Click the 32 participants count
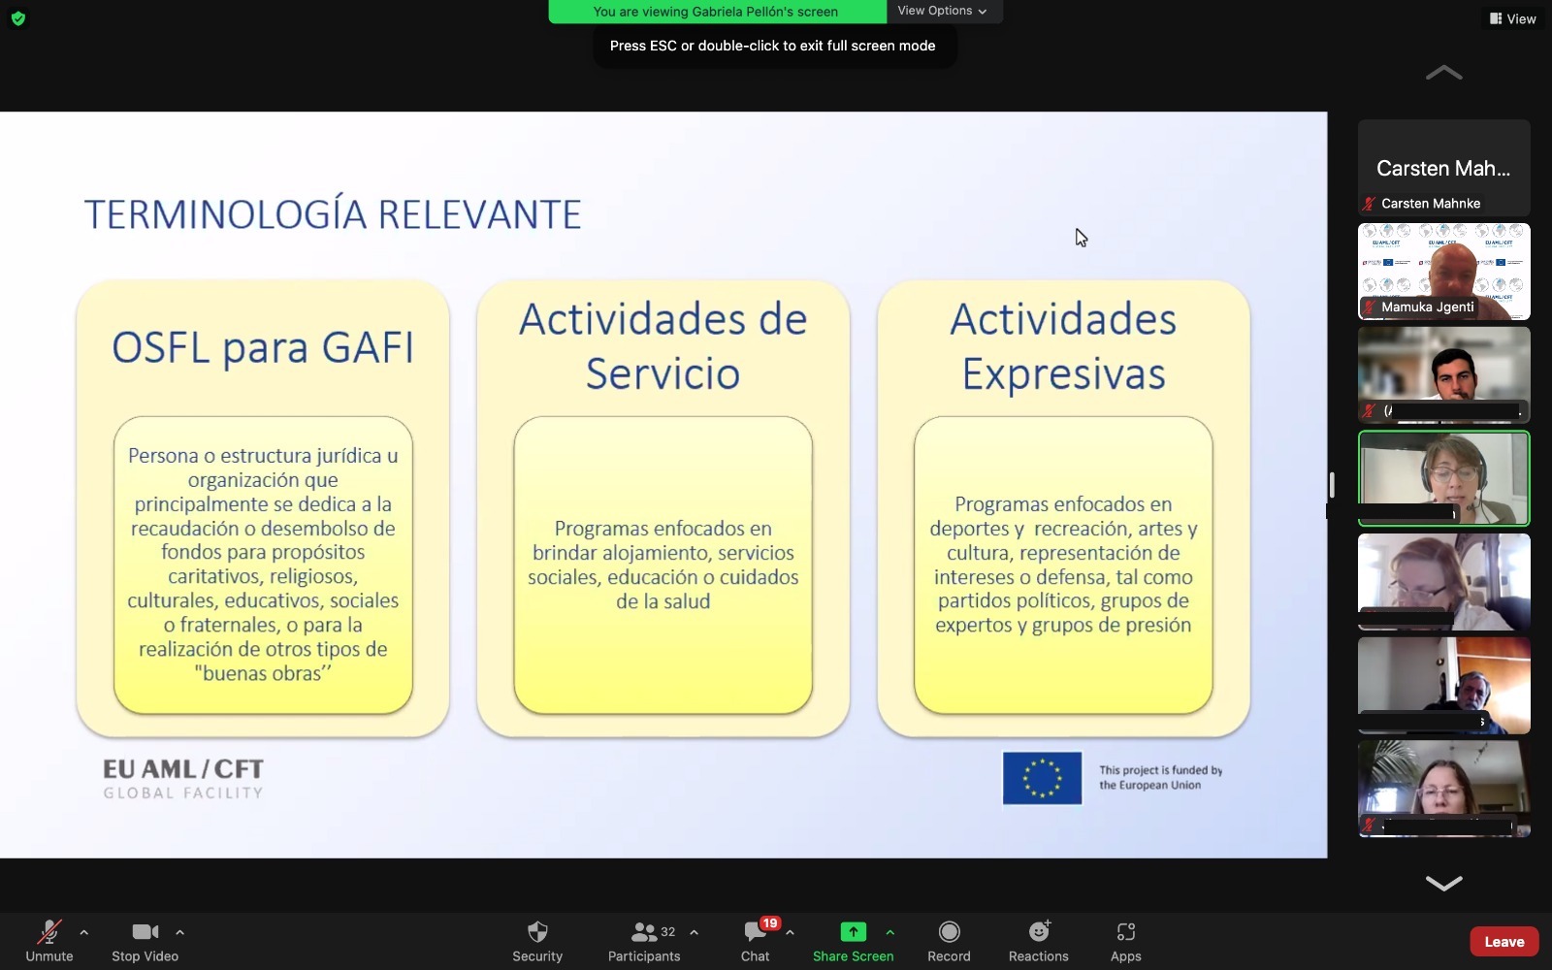Screen dimensions: 1552x970 click(x=668, y=931)
